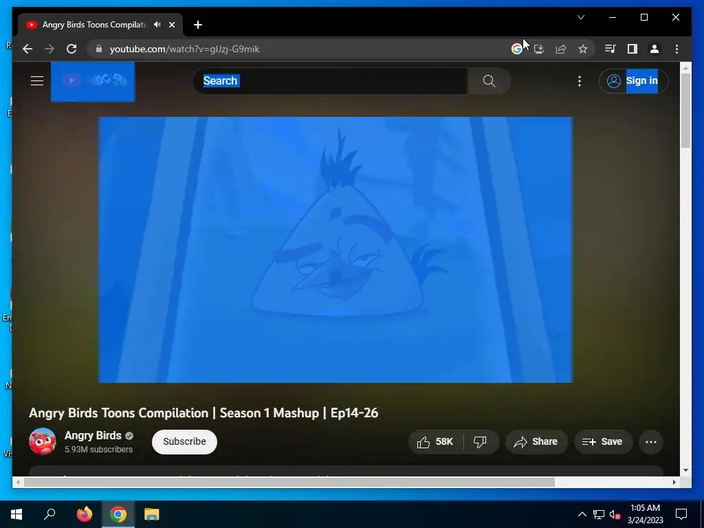Select the Angry Birds Toons Compilation tab
The image size is (704, 528).
[94, 25]
